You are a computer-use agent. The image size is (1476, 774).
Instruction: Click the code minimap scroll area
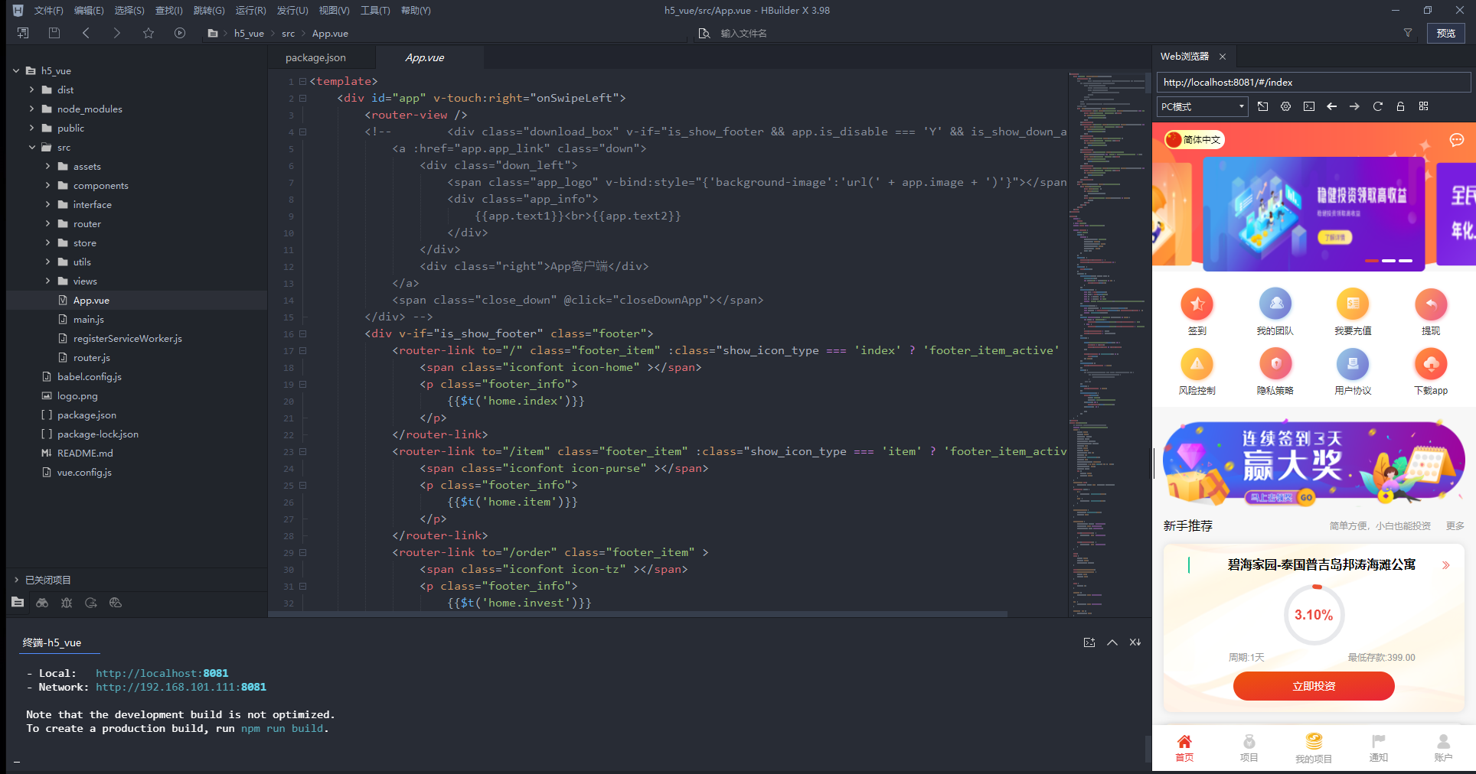point(1107,344)
